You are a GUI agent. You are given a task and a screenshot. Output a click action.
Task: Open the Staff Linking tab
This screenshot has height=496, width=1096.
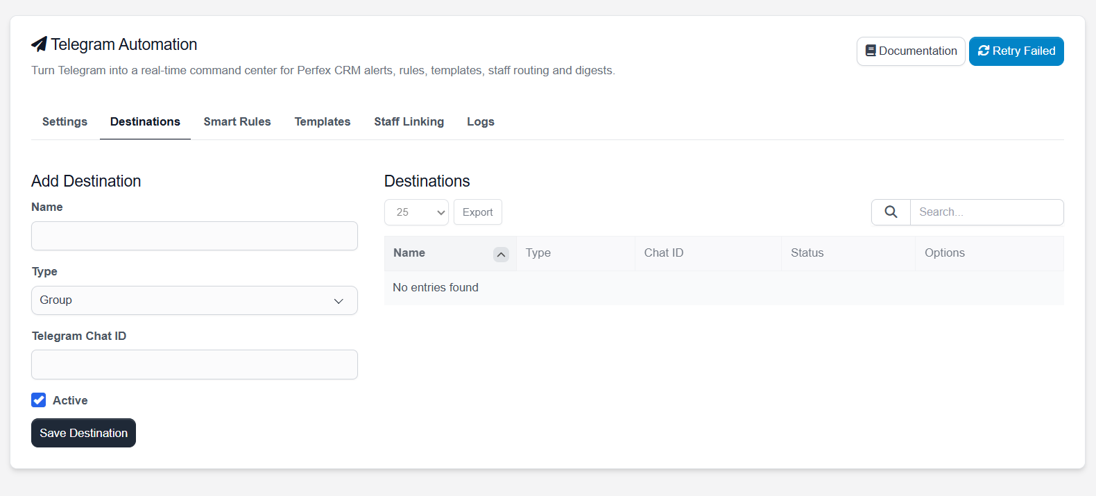coord(409,122)
